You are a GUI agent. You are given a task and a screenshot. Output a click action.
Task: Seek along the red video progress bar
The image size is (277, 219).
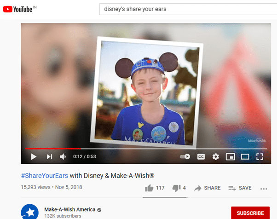click(x=146, y=149)
